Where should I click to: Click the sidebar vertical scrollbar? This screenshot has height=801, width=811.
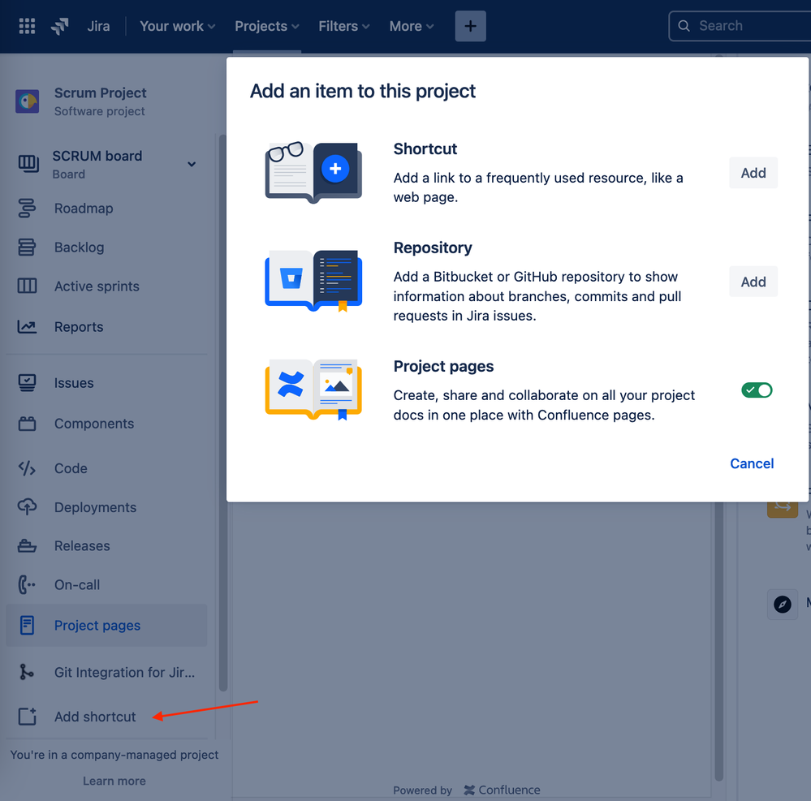click(223, 412)
